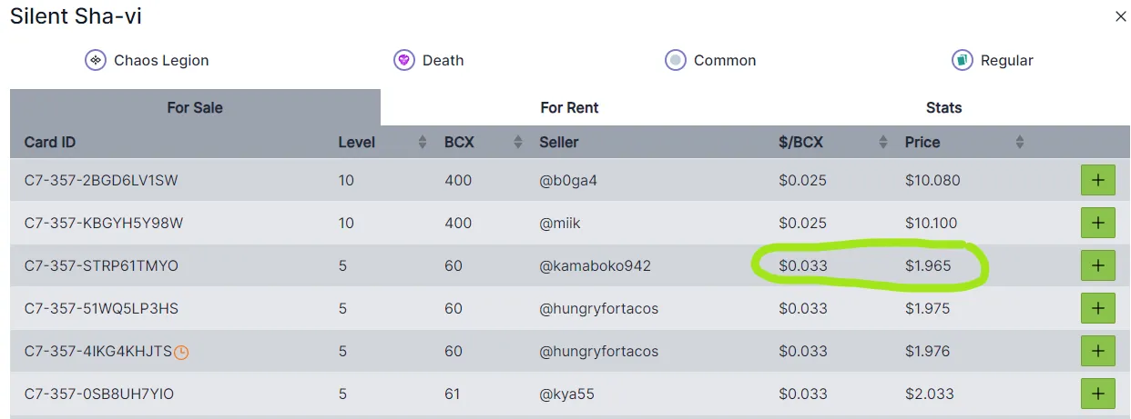The width and height of the screenshot is (1131, 419).
Task: Add @kamaboko942's $1.965 card with plus button
Action: (x=1098, y=265)
